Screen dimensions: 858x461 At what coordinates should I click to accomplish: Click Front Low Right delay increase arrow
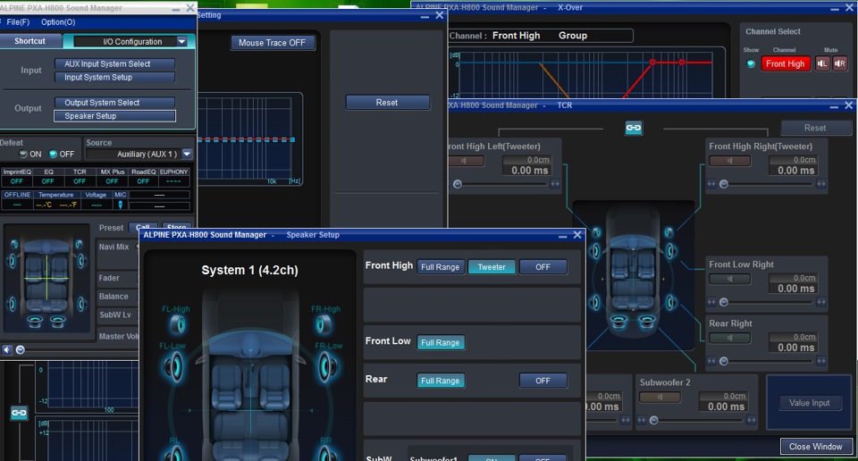pyautogui.click(x=821, y=302)
